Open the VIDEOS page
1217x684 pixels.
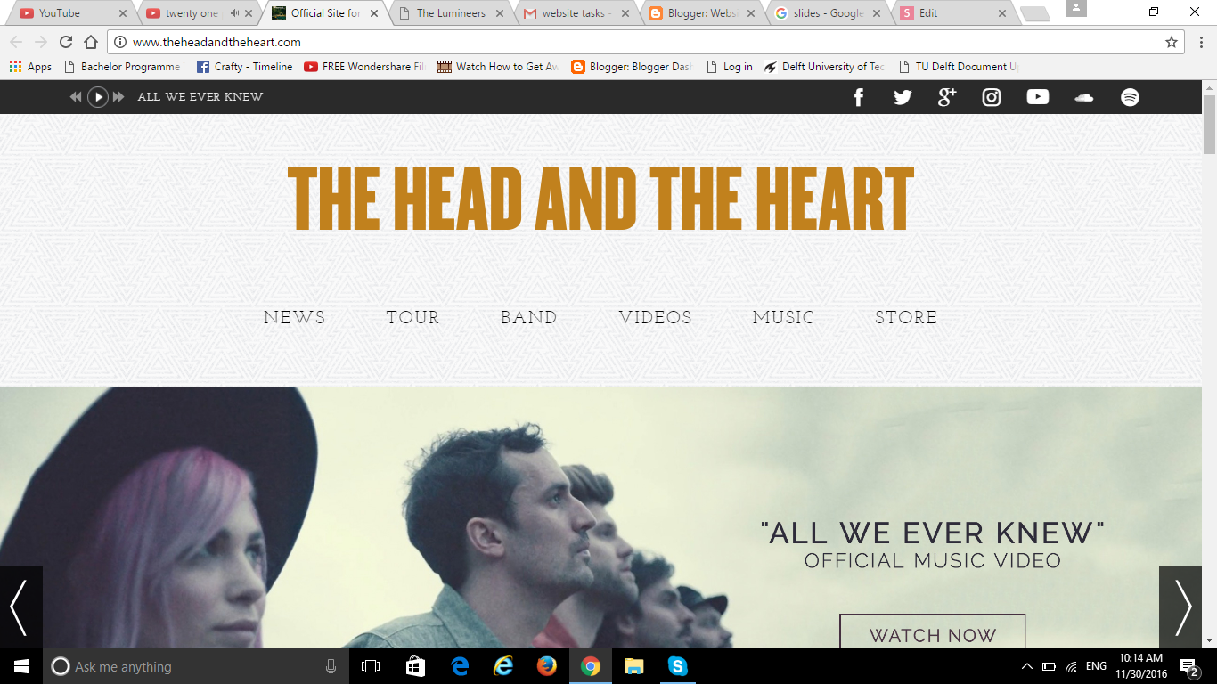coord(656,318)
